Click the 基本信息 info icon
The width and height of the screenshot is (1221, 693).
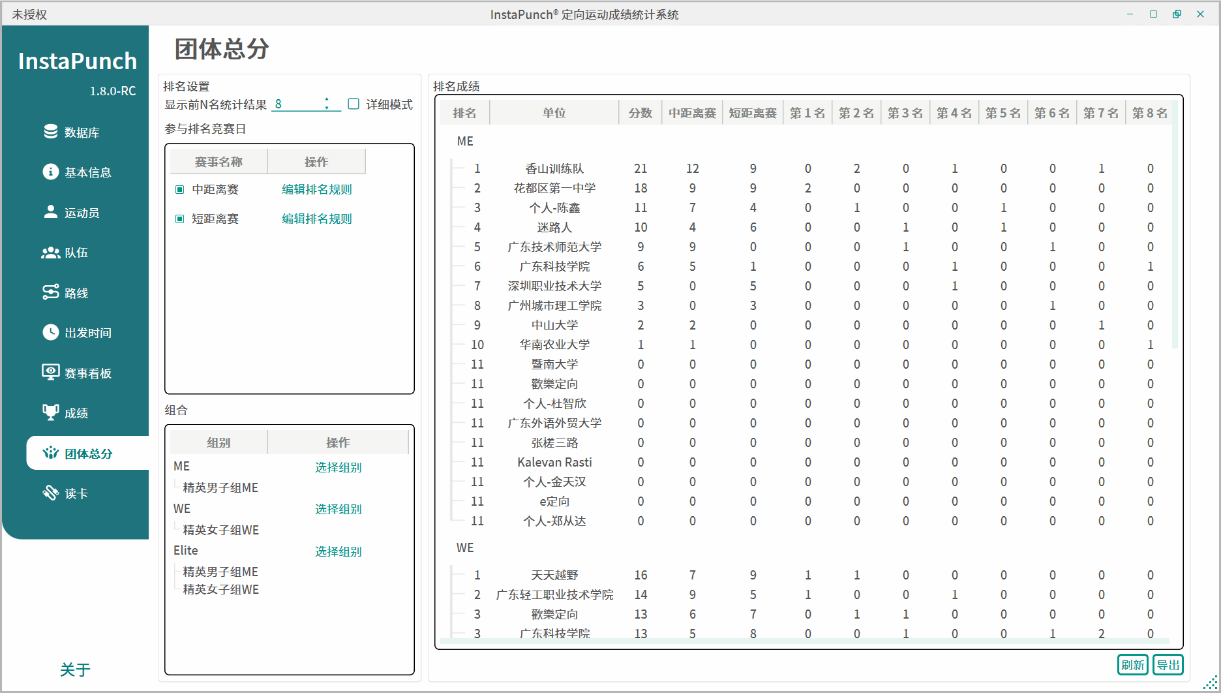(x=50, y=172)
